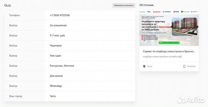Select the phone number +7 (914) 4712556
Viewport: 208px width, 107px height.
pyautogui.click(x=60, y=15)
